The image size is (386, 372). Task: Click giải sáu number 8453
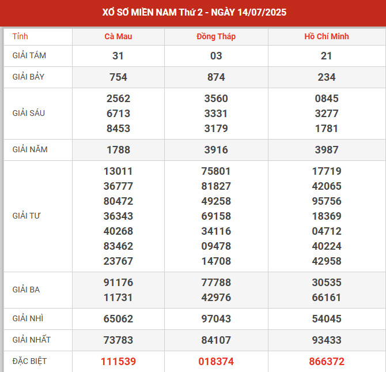point(118,129)
